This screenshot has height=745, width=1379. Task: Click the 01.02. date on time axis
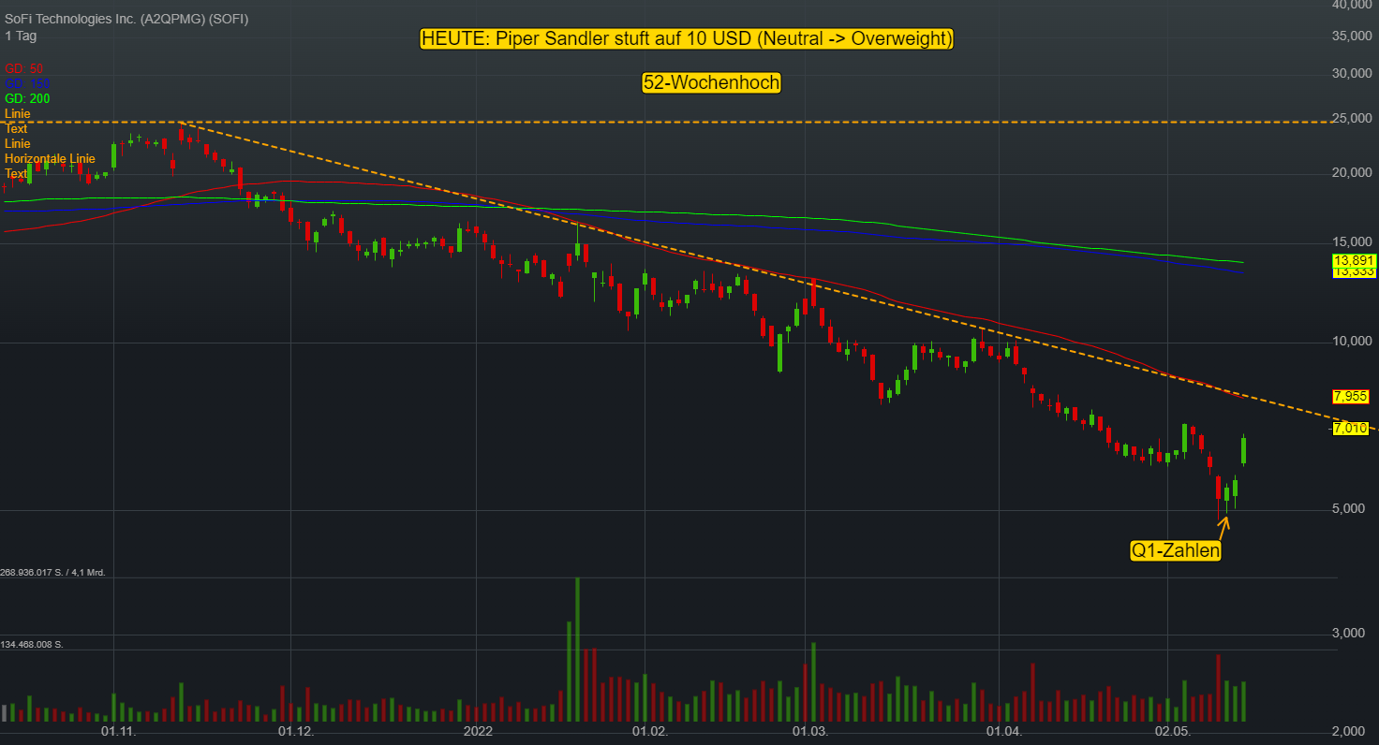[649, 730]
